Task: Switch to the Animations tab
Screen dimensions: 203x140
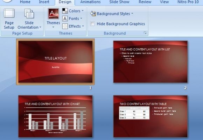Action: 90,2
